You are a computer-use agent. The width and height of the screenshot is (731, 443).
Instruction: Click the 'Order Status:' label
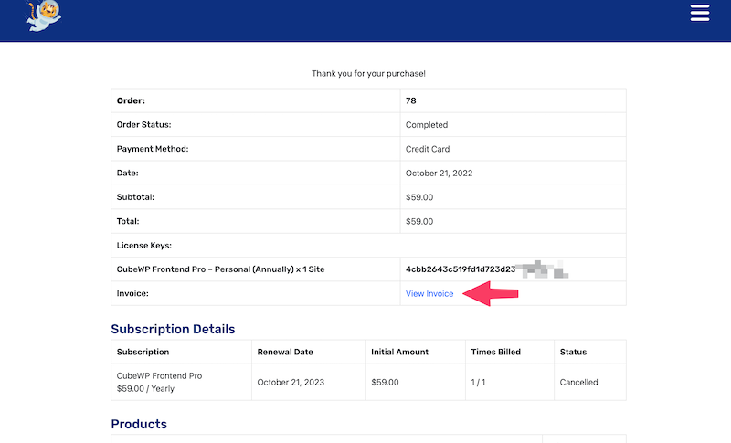click(143, 125)
